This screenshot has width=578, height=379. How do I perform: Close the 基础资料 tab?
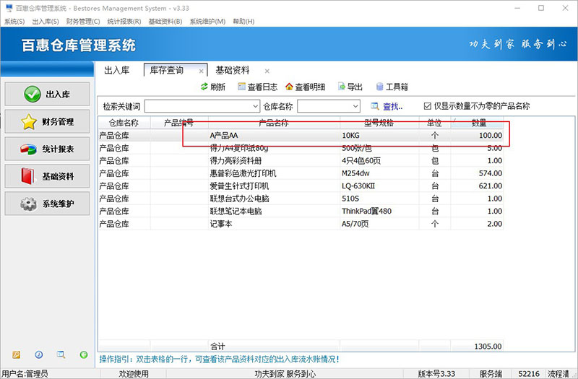[267, 71]
